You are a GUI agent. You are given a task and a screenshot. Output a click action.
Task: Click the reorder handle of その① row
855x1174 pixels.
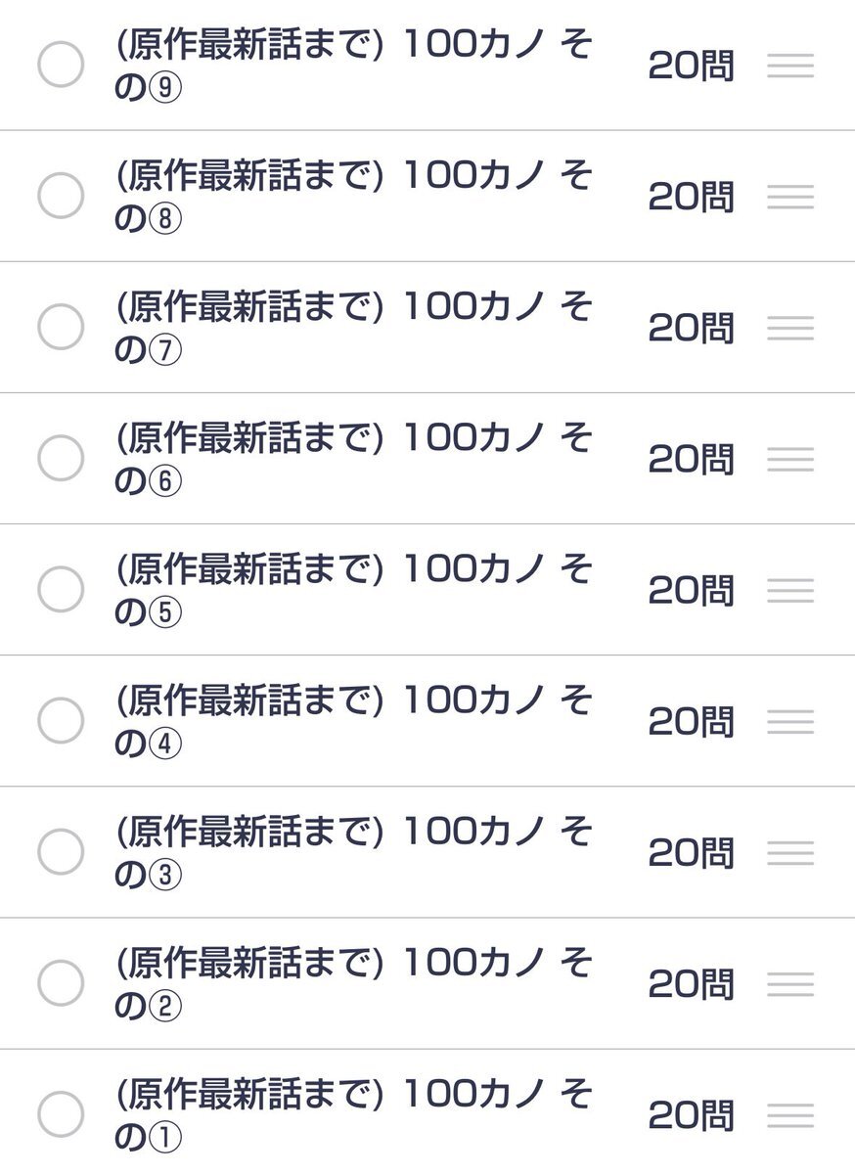(x=790, y=1114)
